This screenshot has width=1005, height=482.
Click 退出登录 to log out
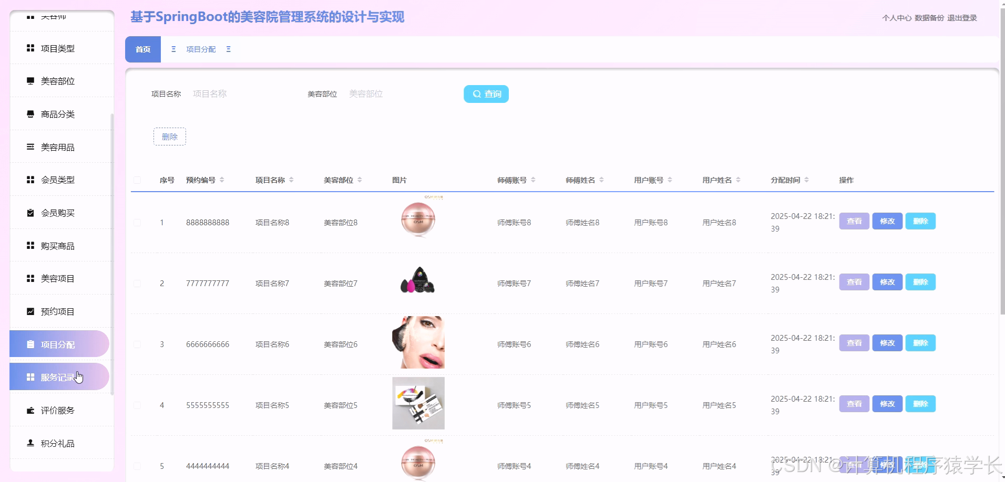[962, 18]
